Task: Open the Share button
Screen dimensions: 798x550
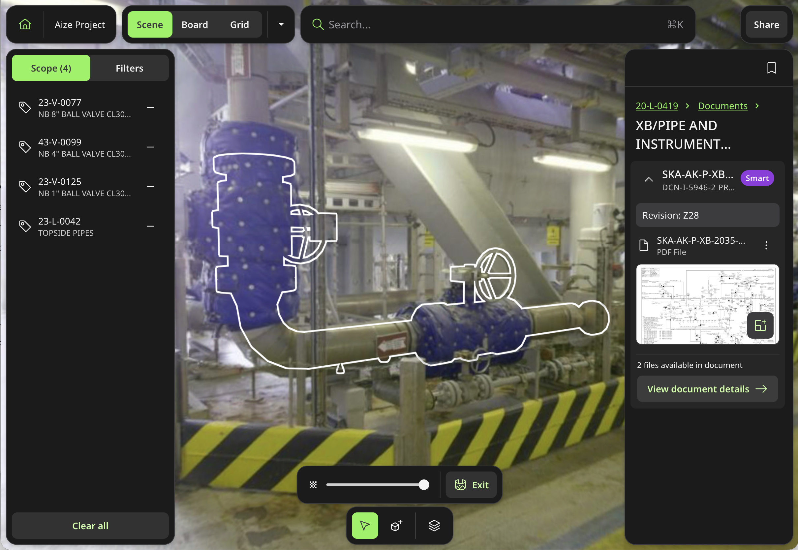Action: point(766,25)
